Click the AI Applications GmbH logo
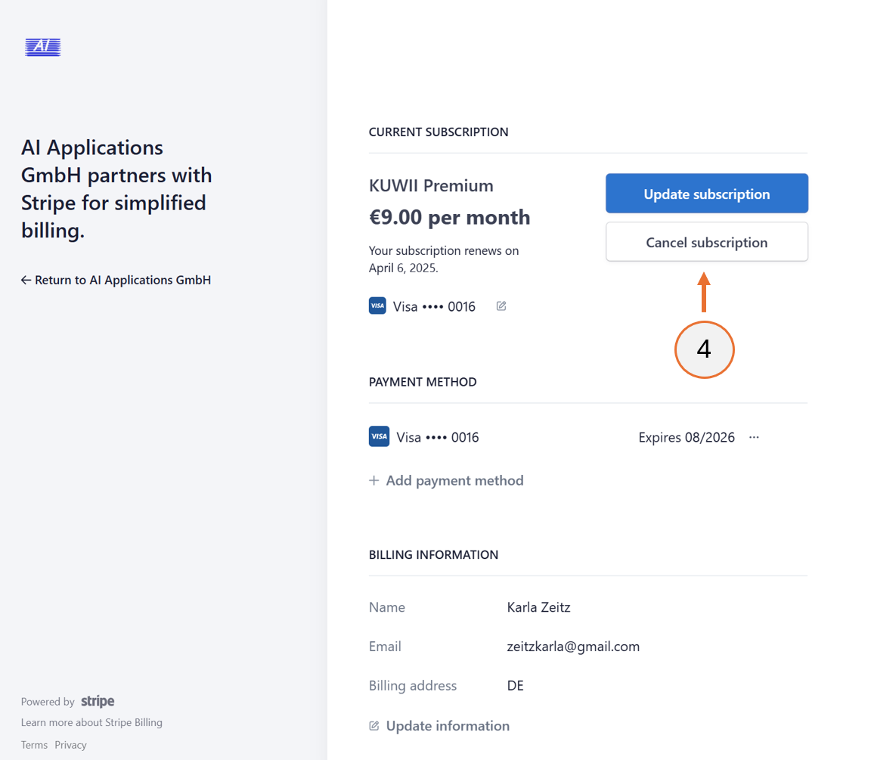 [x=42, y=47]
